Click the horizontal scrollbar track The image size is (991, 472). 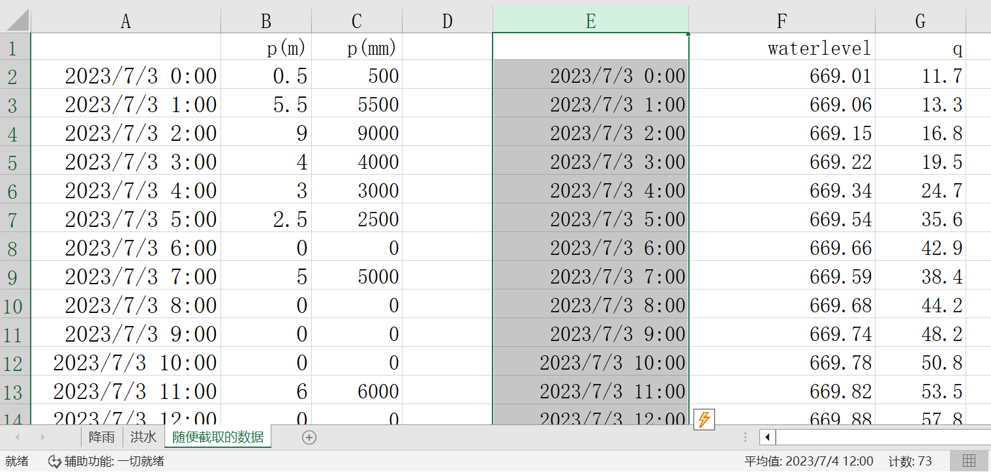tap(883, 437)
